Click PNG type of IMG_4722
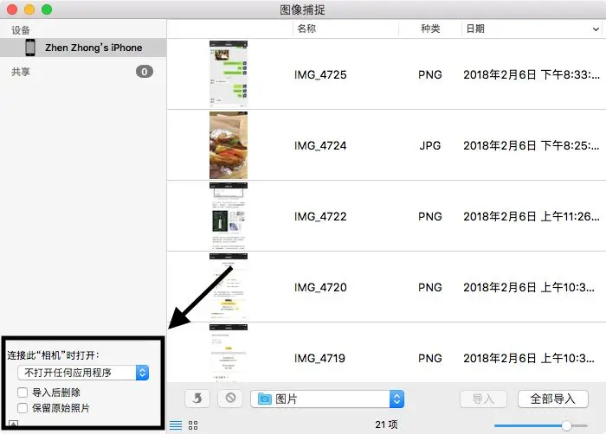Screen dimensions: 606x434 (429, 217)
